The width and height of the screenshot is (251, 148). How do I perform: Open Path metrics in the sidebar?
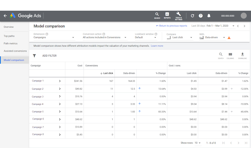11,43
